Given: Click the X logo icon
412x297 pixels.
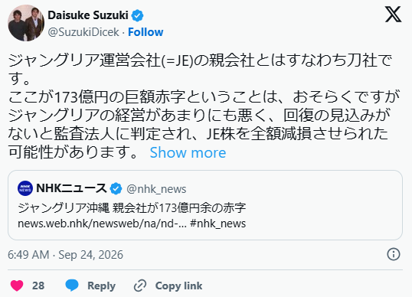Looking at the screenshot, I should click(x=393, y=15).
